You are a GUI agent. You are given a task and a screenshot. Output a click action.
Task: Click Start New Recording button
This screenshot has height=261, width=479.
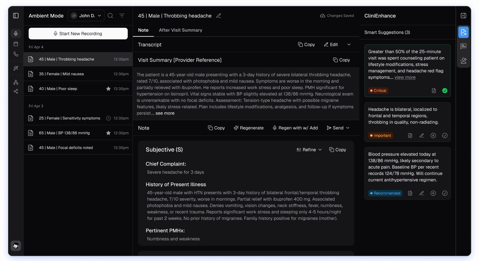tap(78, 34)
